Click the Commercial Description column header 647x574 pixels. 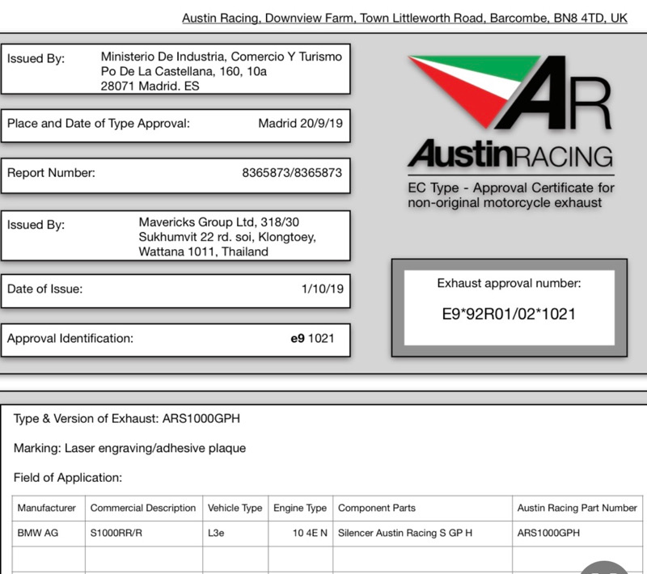(143, 508)
